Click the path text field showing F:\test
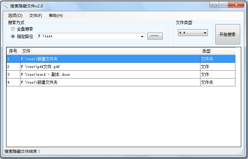Screen dimensions: 248x159 point(88,36)
